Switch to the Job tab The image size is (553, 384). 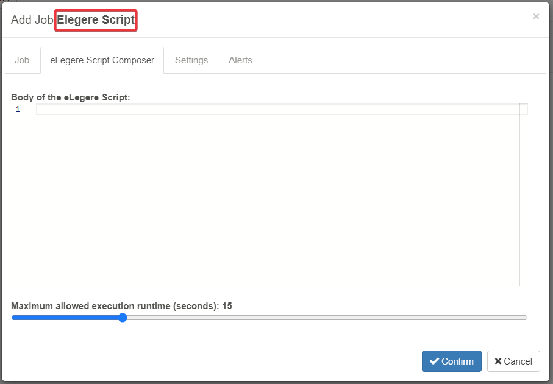coord(22,60)
